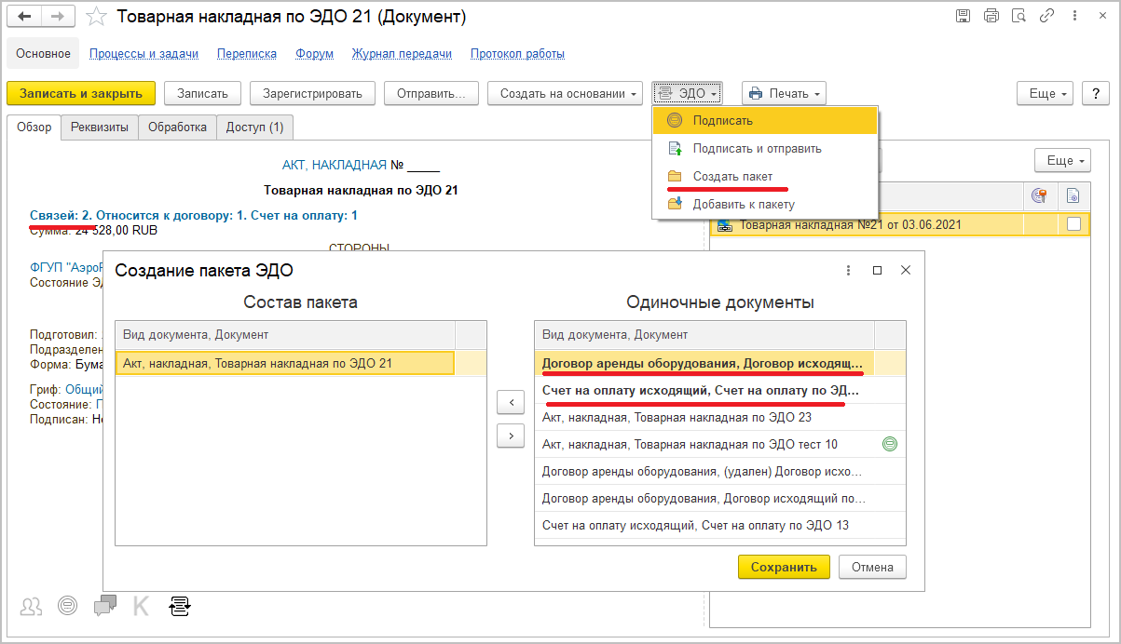Open the Журнал передачи link
1121x644 pixels.
coord(402,54)
